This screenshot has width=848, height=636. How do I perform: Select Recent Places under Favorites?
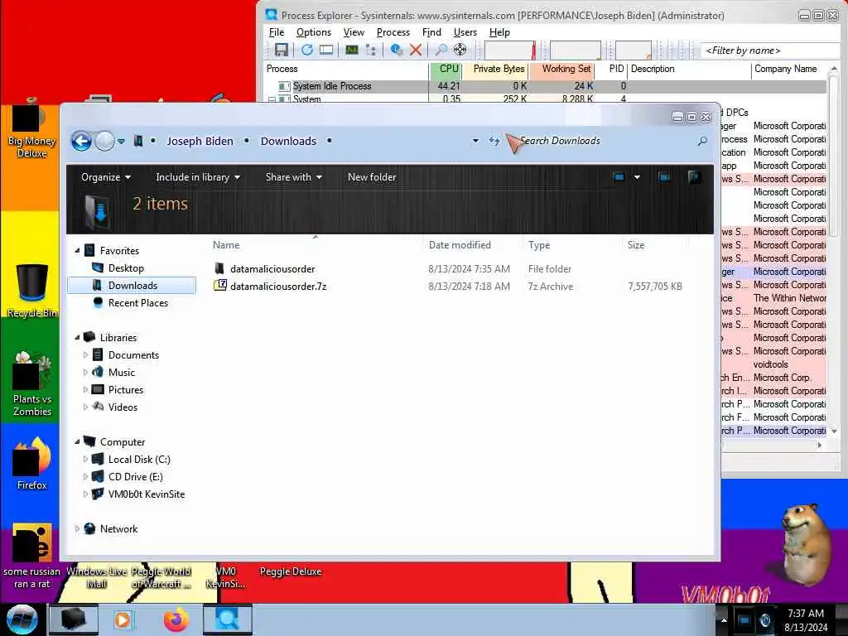[138, 303]
